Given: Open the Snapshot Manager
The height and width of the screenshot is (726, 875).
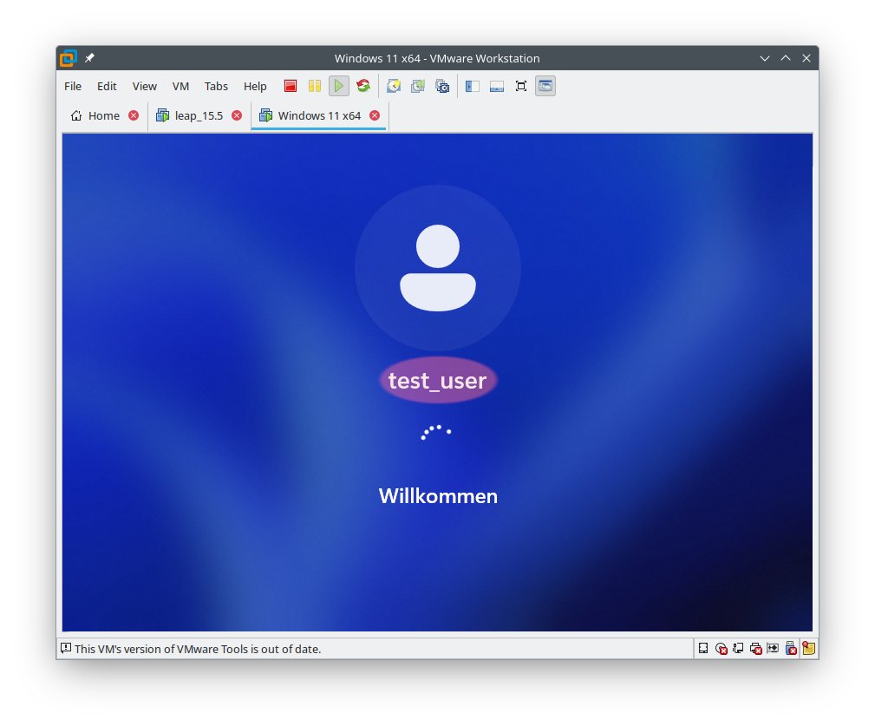Looking at the screenshot, I should (442, 86).
